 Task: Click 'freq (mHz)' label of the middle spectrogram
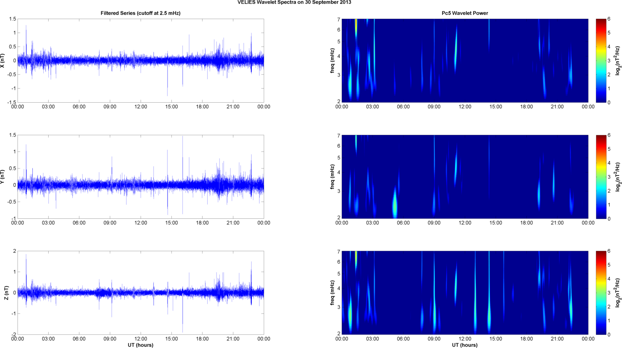point(333,177)
